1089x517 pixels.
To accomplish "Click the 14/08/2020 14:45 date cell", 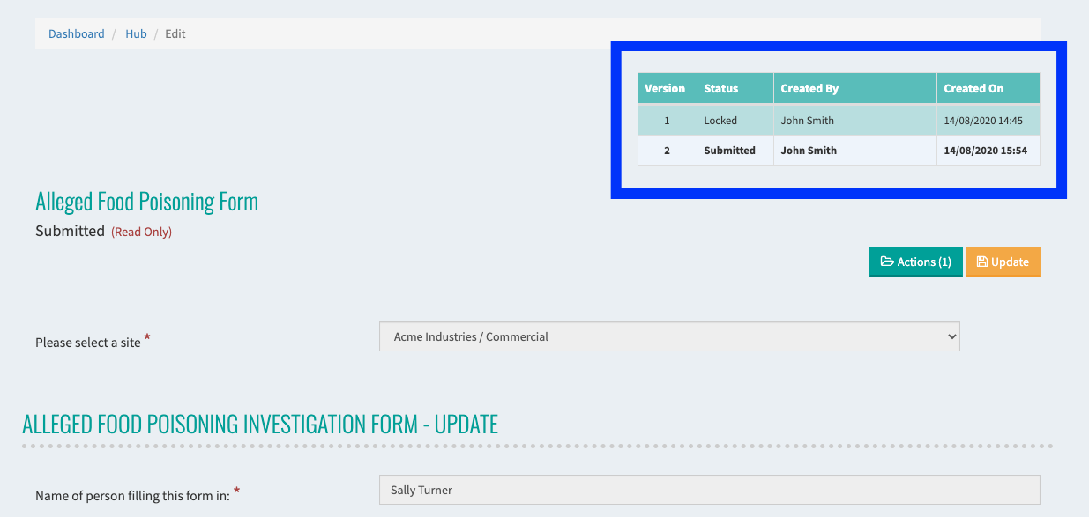I will coord(988,121).
